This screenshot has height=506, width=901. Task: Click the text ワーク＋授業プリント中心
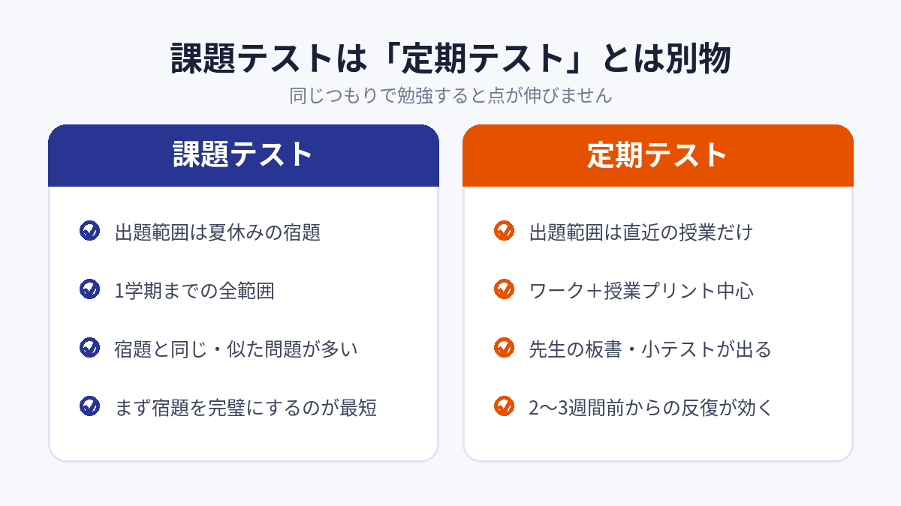point(641,290)
